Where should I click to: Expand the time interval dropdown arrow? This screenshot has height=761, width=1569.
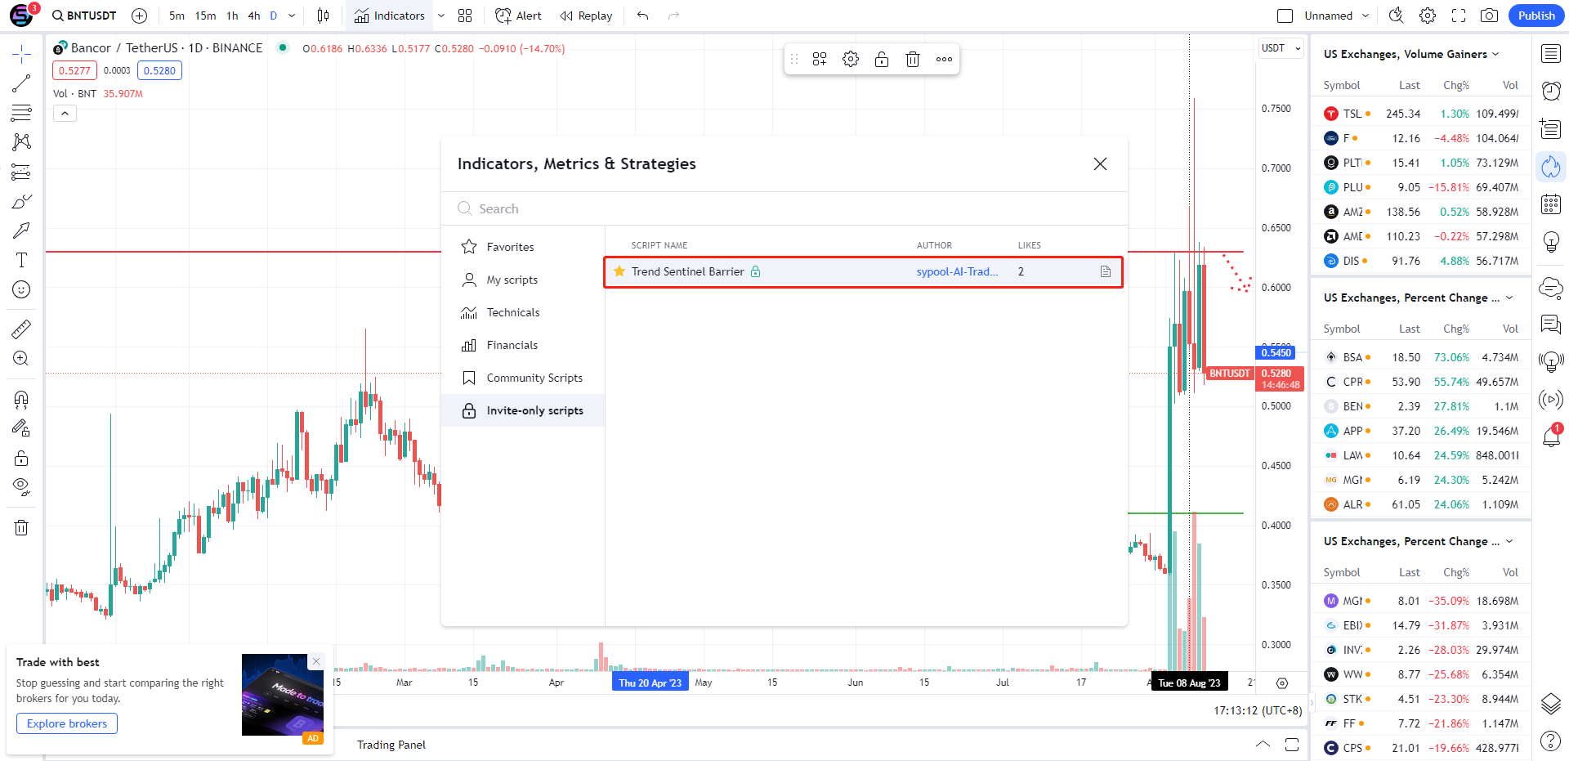(292, 16)
